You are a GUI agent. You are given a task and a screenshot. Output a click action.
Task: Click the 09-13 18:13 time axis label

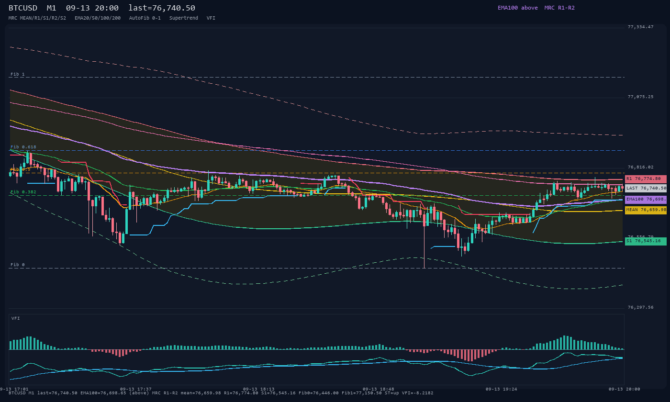tap(259, 389)
